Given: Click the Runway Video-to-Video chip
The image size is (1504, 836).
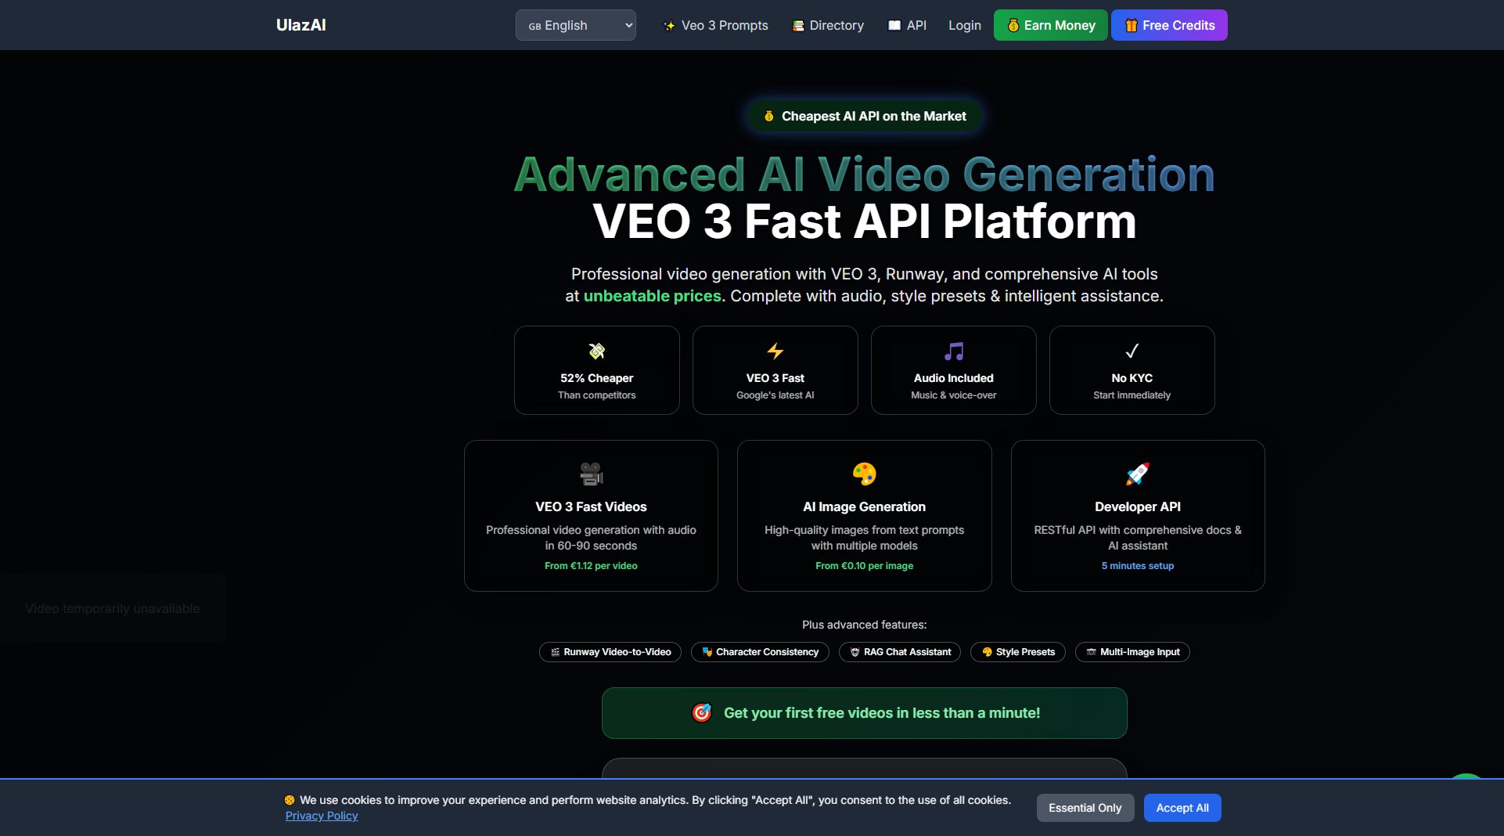Looking at the screenshot, I should 610,652.
